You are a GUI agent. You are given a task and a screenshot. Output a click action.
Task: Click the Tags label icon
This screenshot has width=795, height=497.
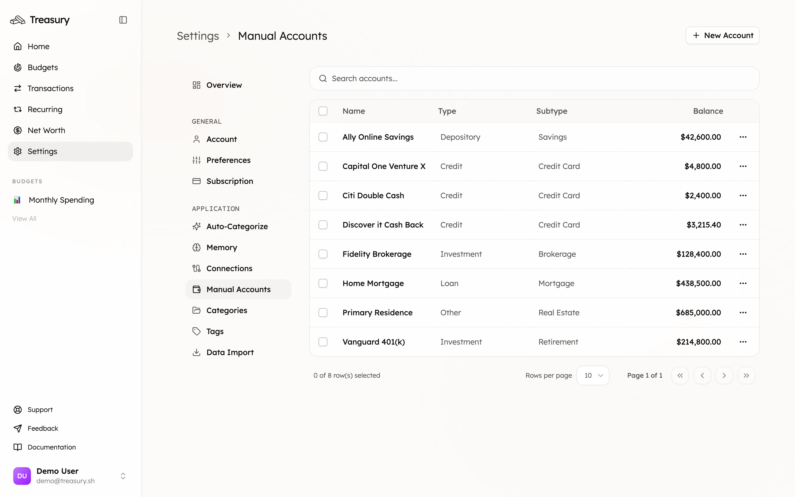point(197,331)
